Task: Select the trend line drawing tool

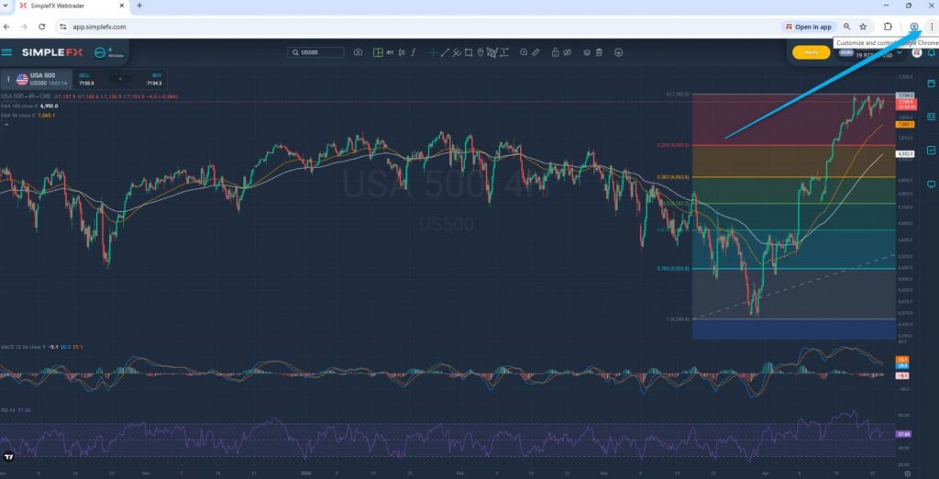Action: tap(447, 52)
